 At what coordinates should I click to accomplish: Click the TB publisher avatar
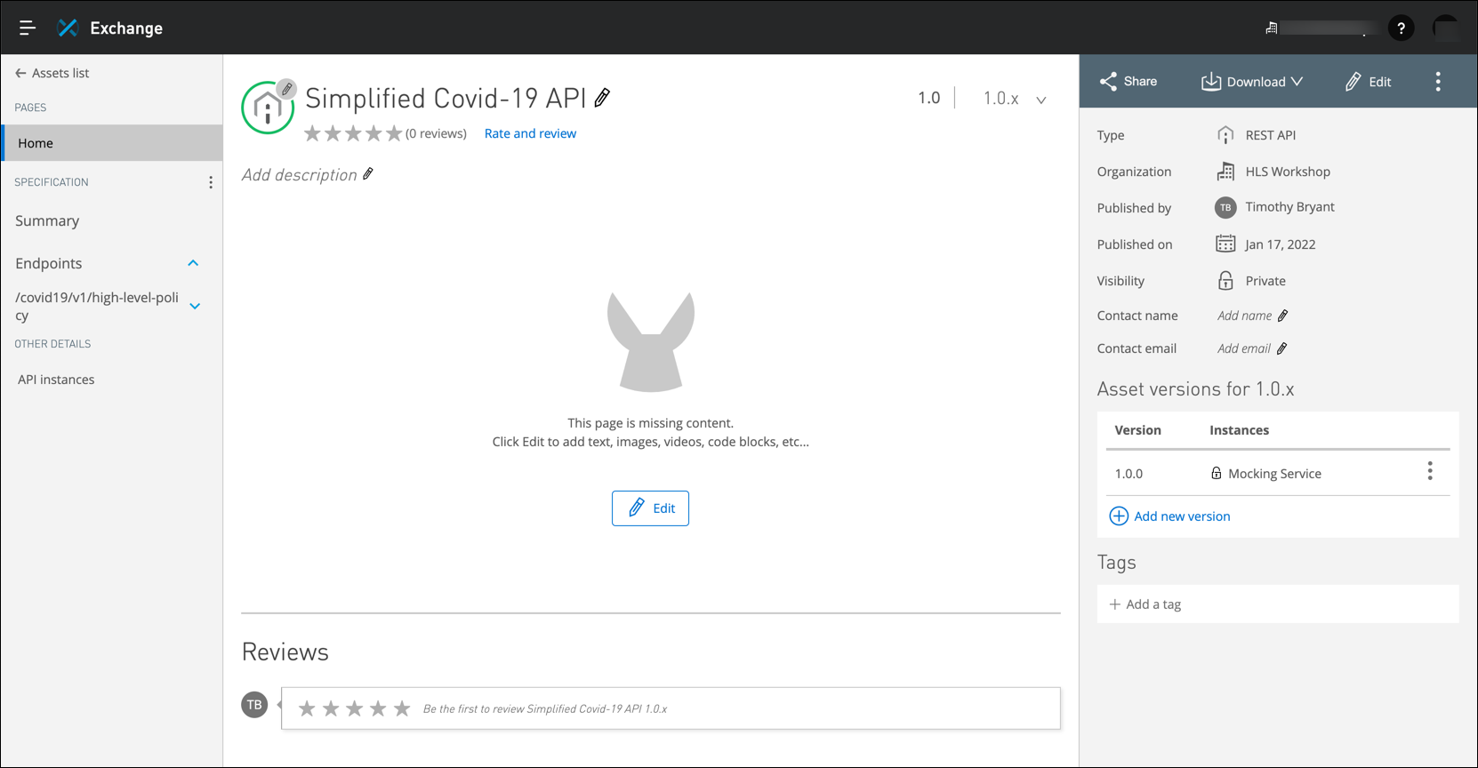pos(1225,208)
